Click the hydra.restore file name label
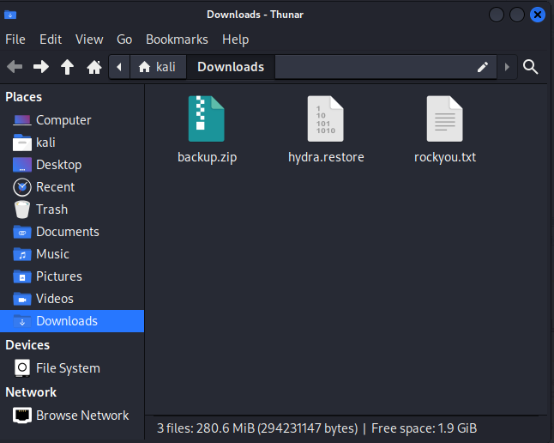Image resolution: width=554 pixels, height=443 pixels. [326, 157]
